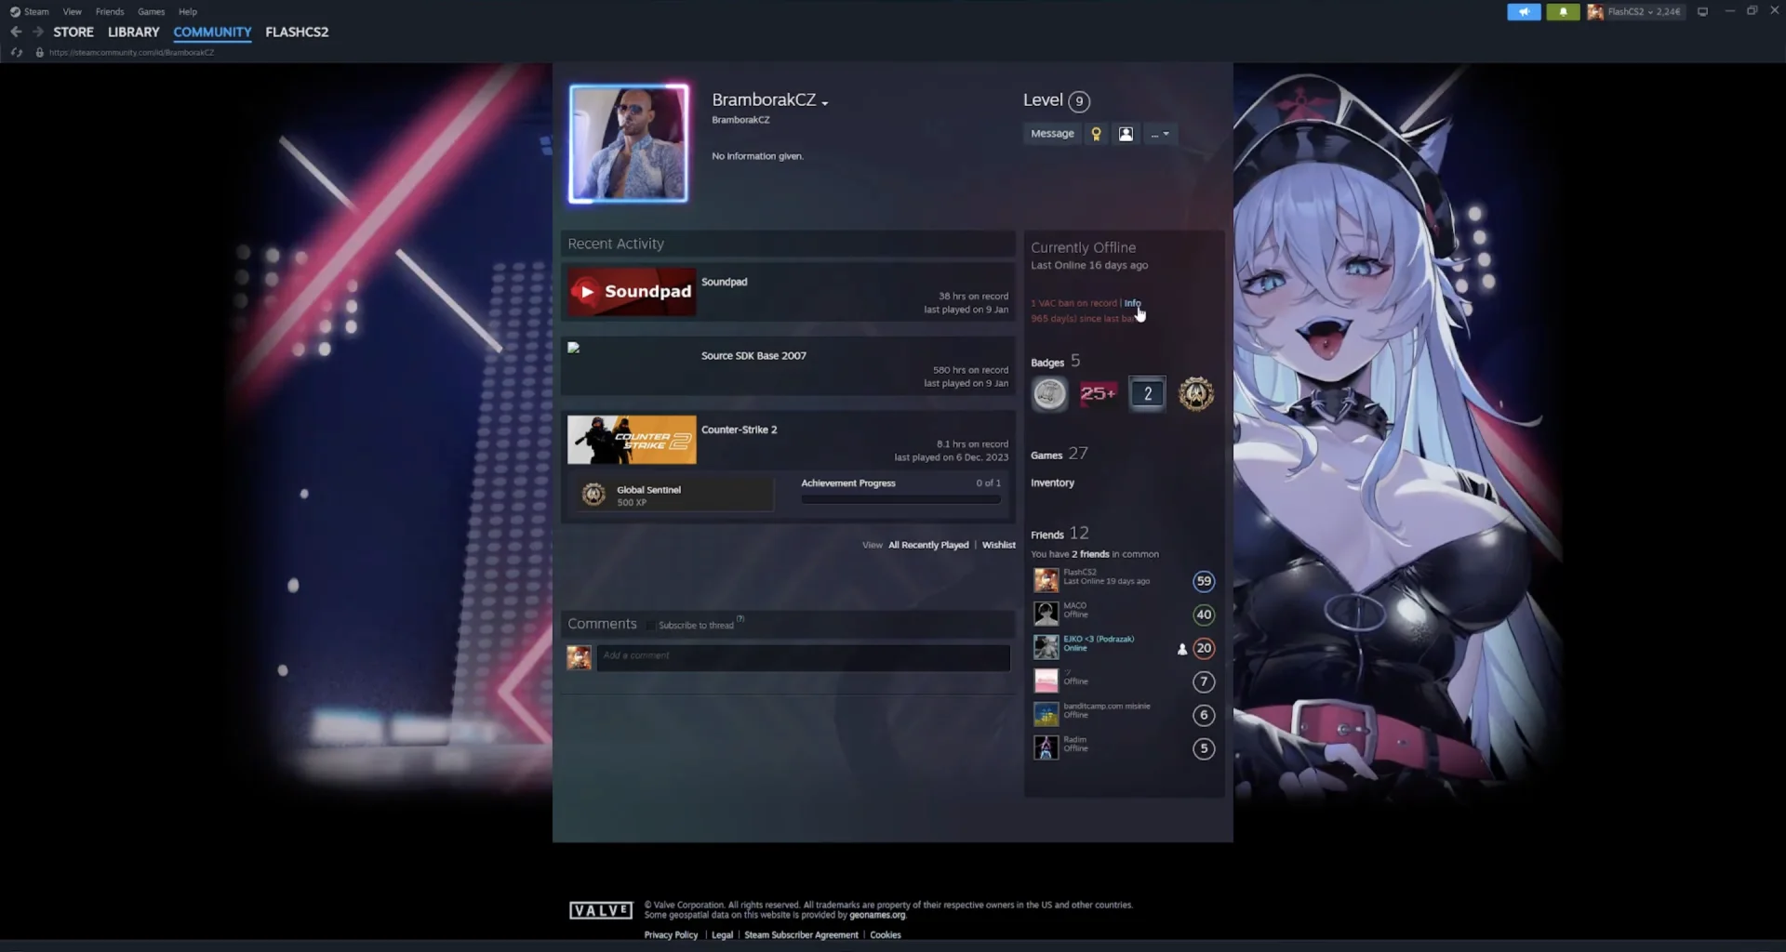Screen dimensions: 1786x952
Task: Open the Counter-Strike 2 game image
Action: [x=632, y=440]
